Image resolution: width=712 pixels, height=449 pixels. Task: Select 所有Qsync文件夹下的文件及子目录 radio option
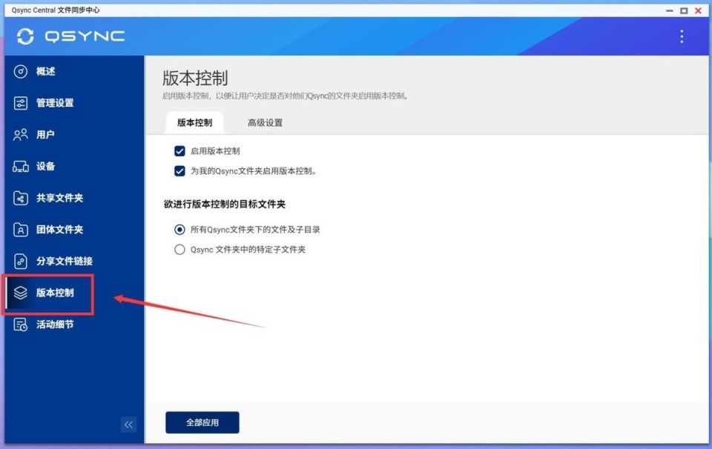(x=179, y=229)
